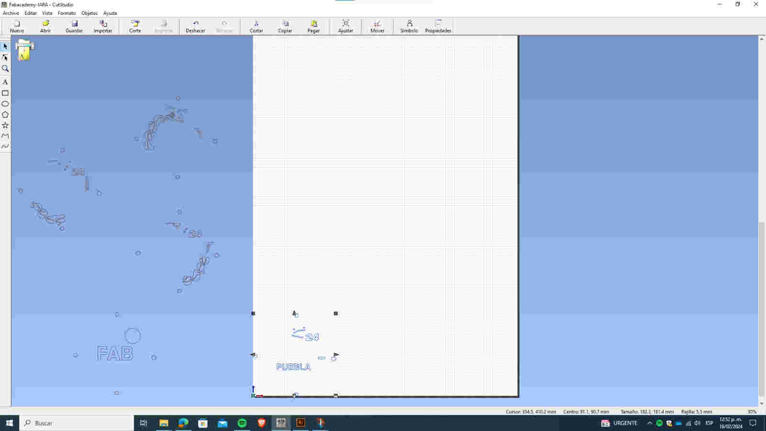Select the star drawing tool
Viewport: 766px width, 431px height.
(x=5, y=125)
